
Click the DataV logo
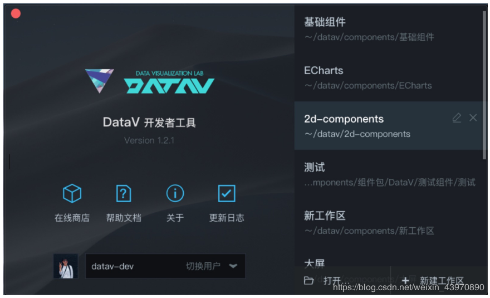[x=150, y=81]
